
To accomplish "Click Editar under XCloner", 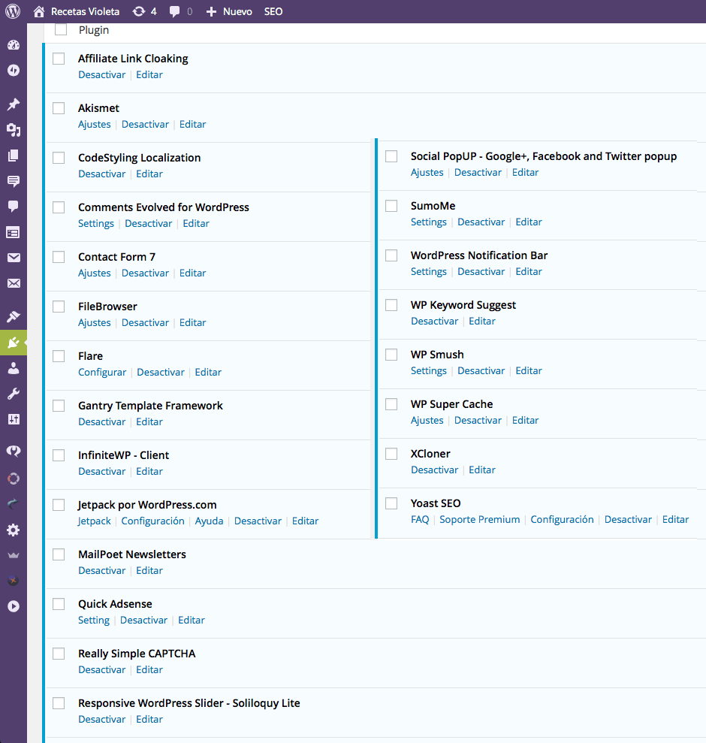I will [482, 470].
